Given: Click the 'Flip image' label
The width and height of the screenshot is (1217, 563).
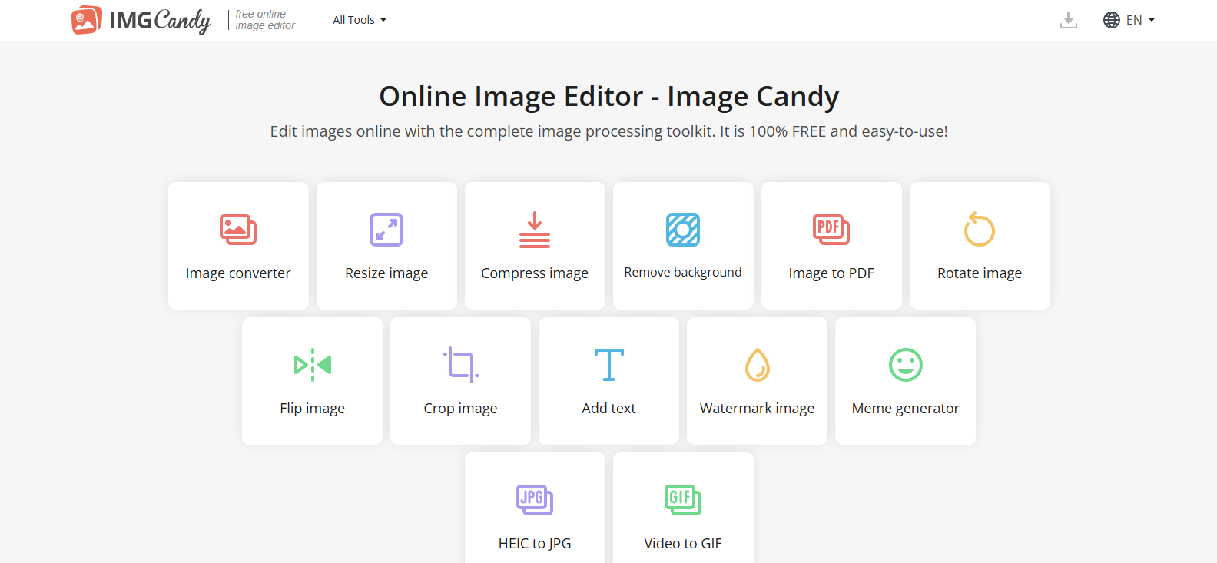Looking at the screenshot, I should point(313,409).
